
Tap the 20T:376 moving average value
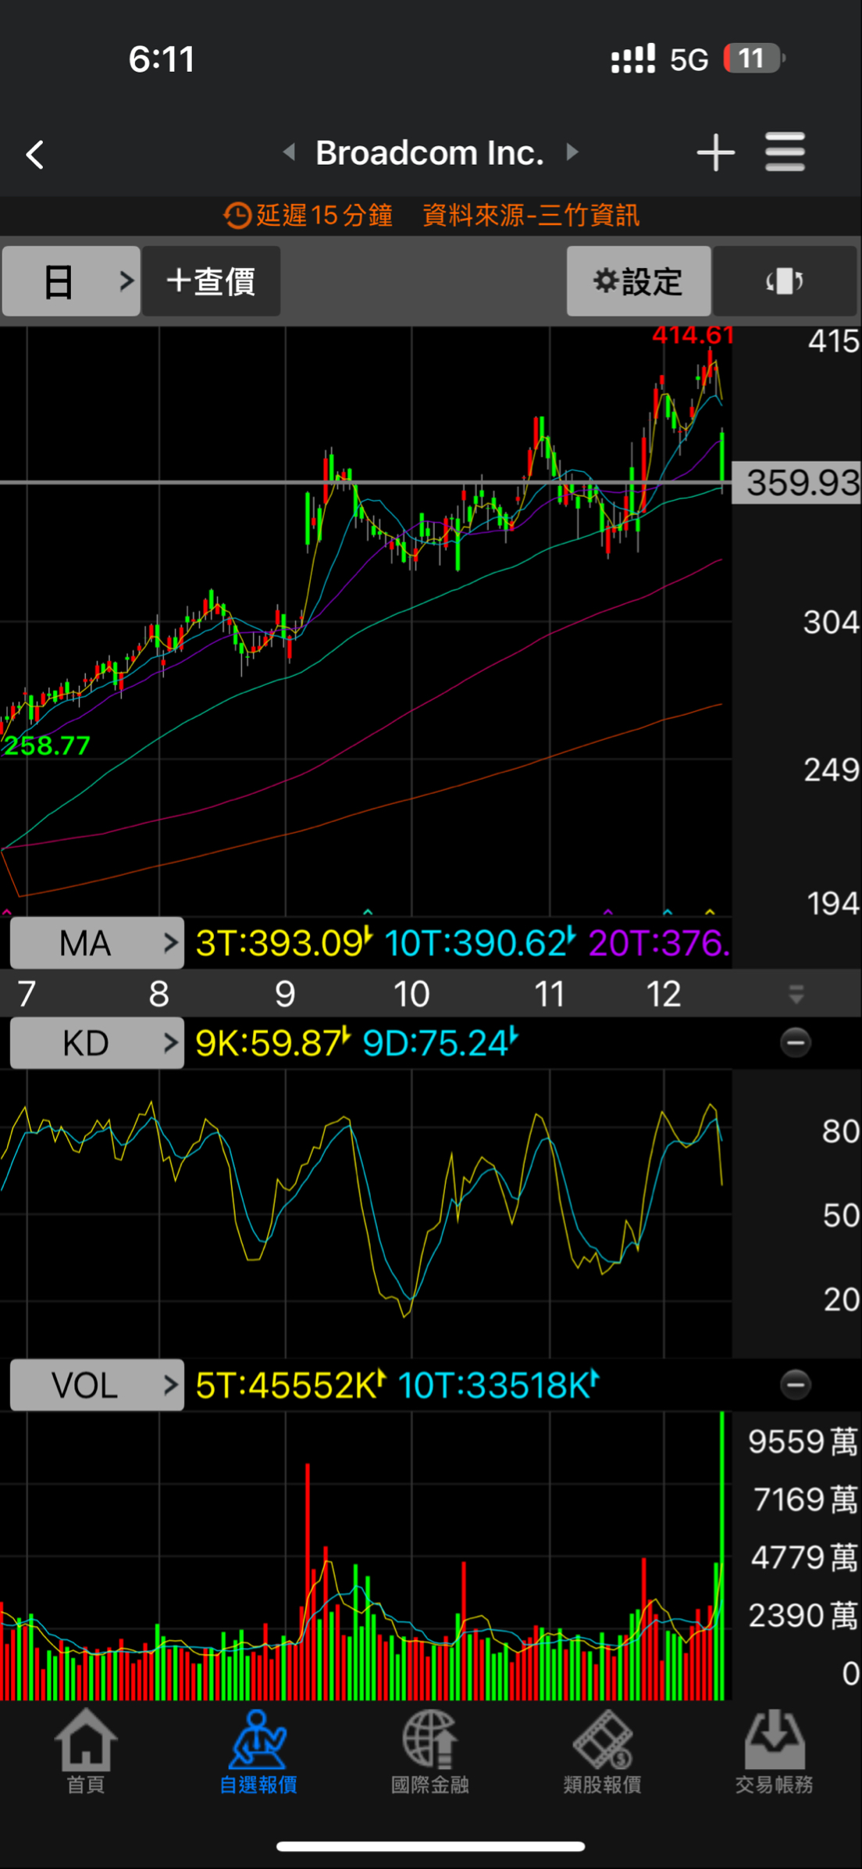(660, 943)
